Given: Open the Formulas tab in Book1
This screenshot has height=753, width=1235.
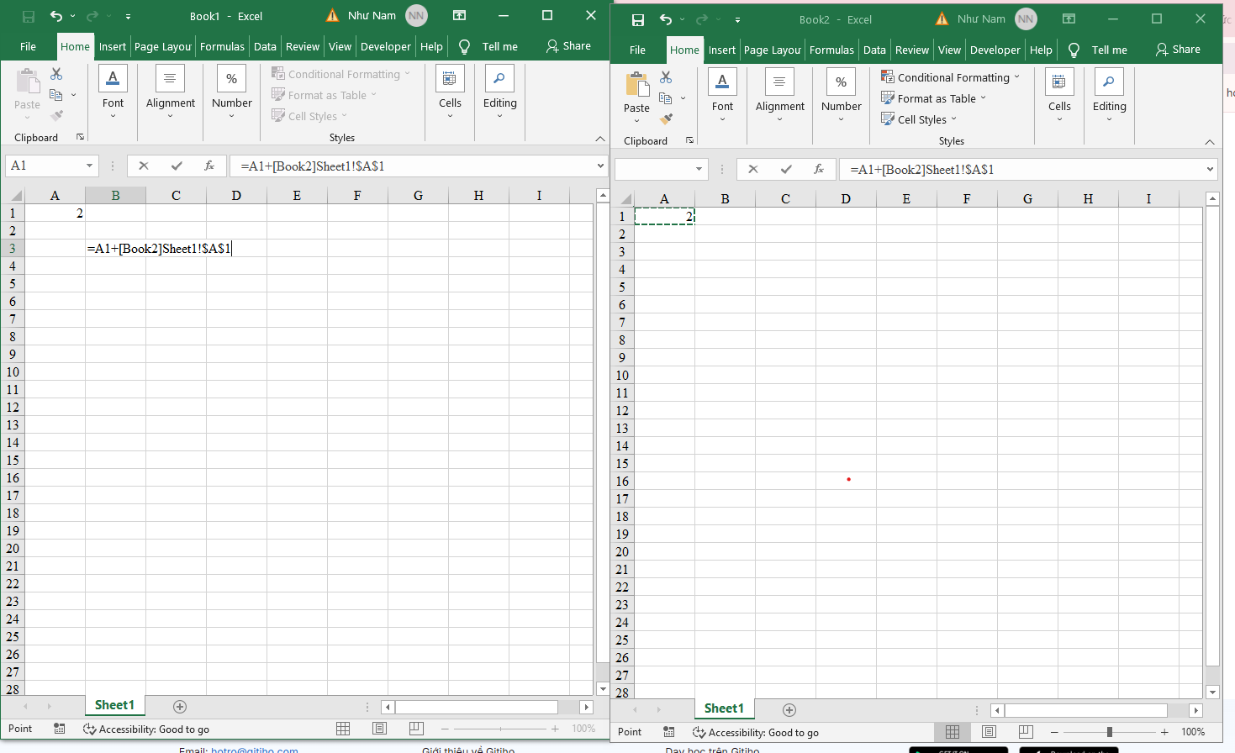Looking at the screenshot, I should tap(222, 47).
